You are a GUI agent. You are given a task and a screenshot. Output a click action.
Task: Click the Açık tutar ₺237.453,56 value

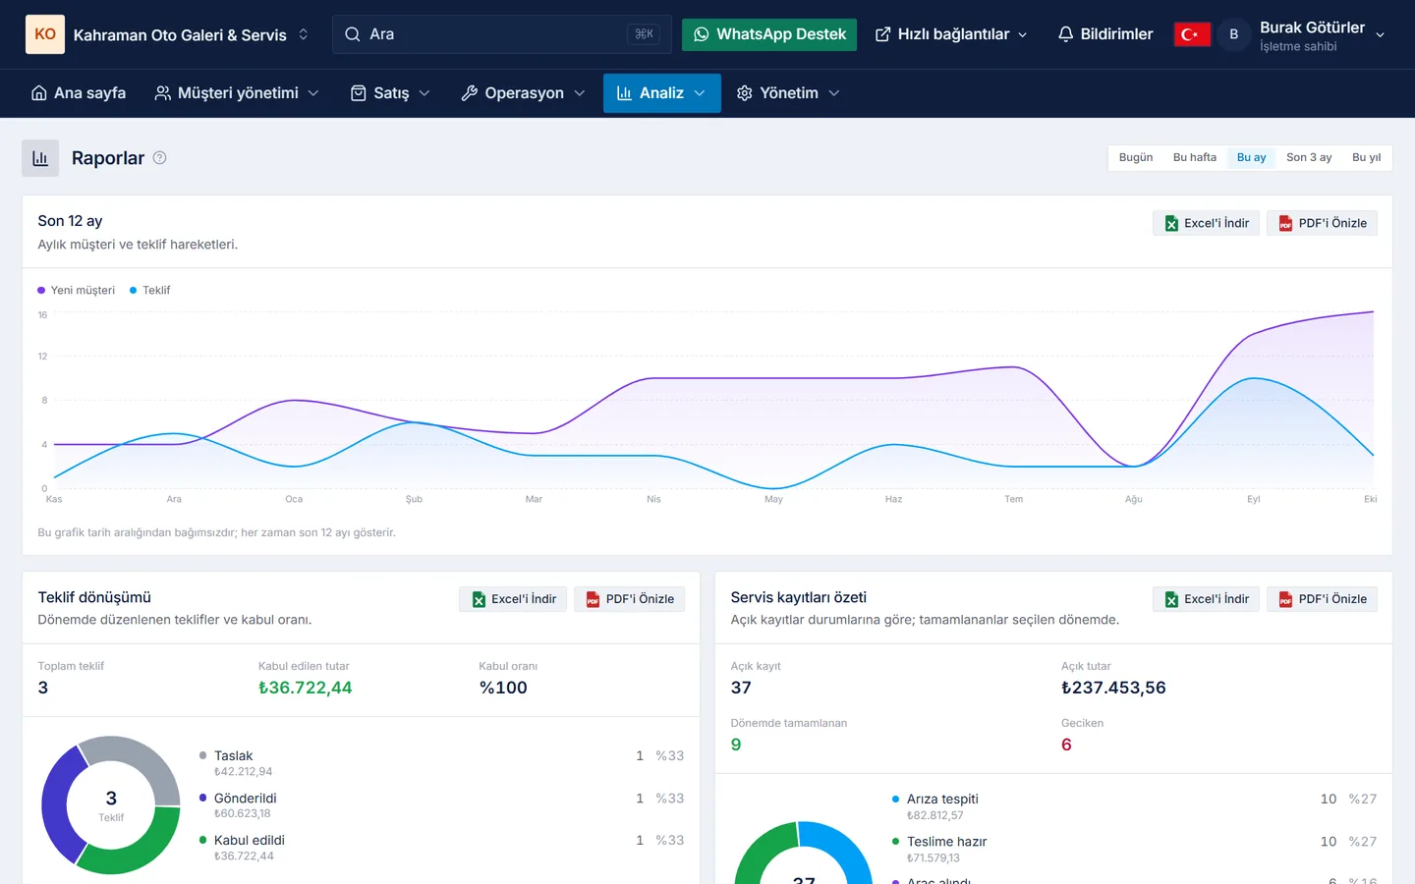tap(1113, 689)
